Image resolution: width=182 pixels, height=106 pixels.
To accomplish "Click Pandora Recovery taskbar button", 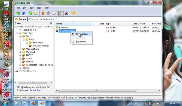I will point(42,103).
